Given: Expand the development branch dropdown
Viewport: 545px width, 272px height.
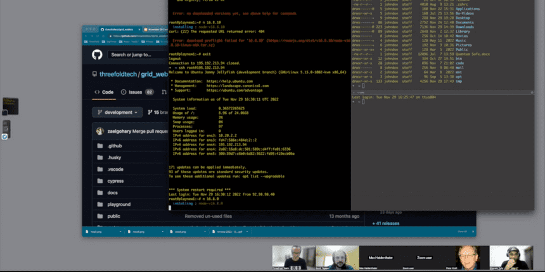Looking at the screenshot, I should point(117,113).
